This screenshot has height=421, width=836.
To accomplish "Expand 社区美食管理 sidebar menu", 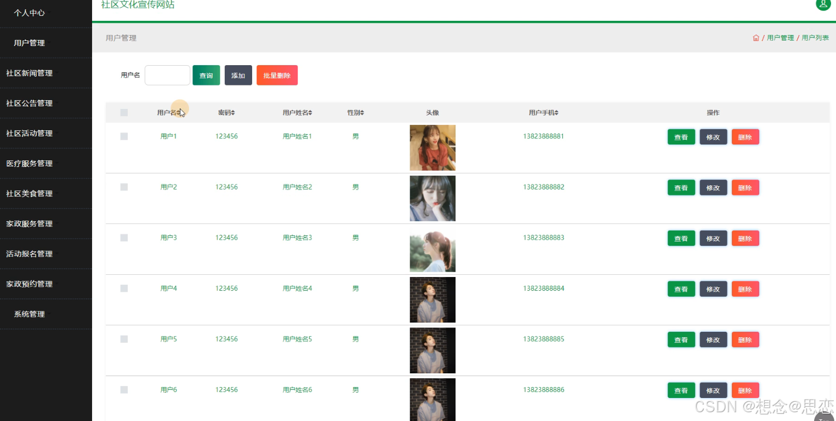I will [x=46, y=193].
